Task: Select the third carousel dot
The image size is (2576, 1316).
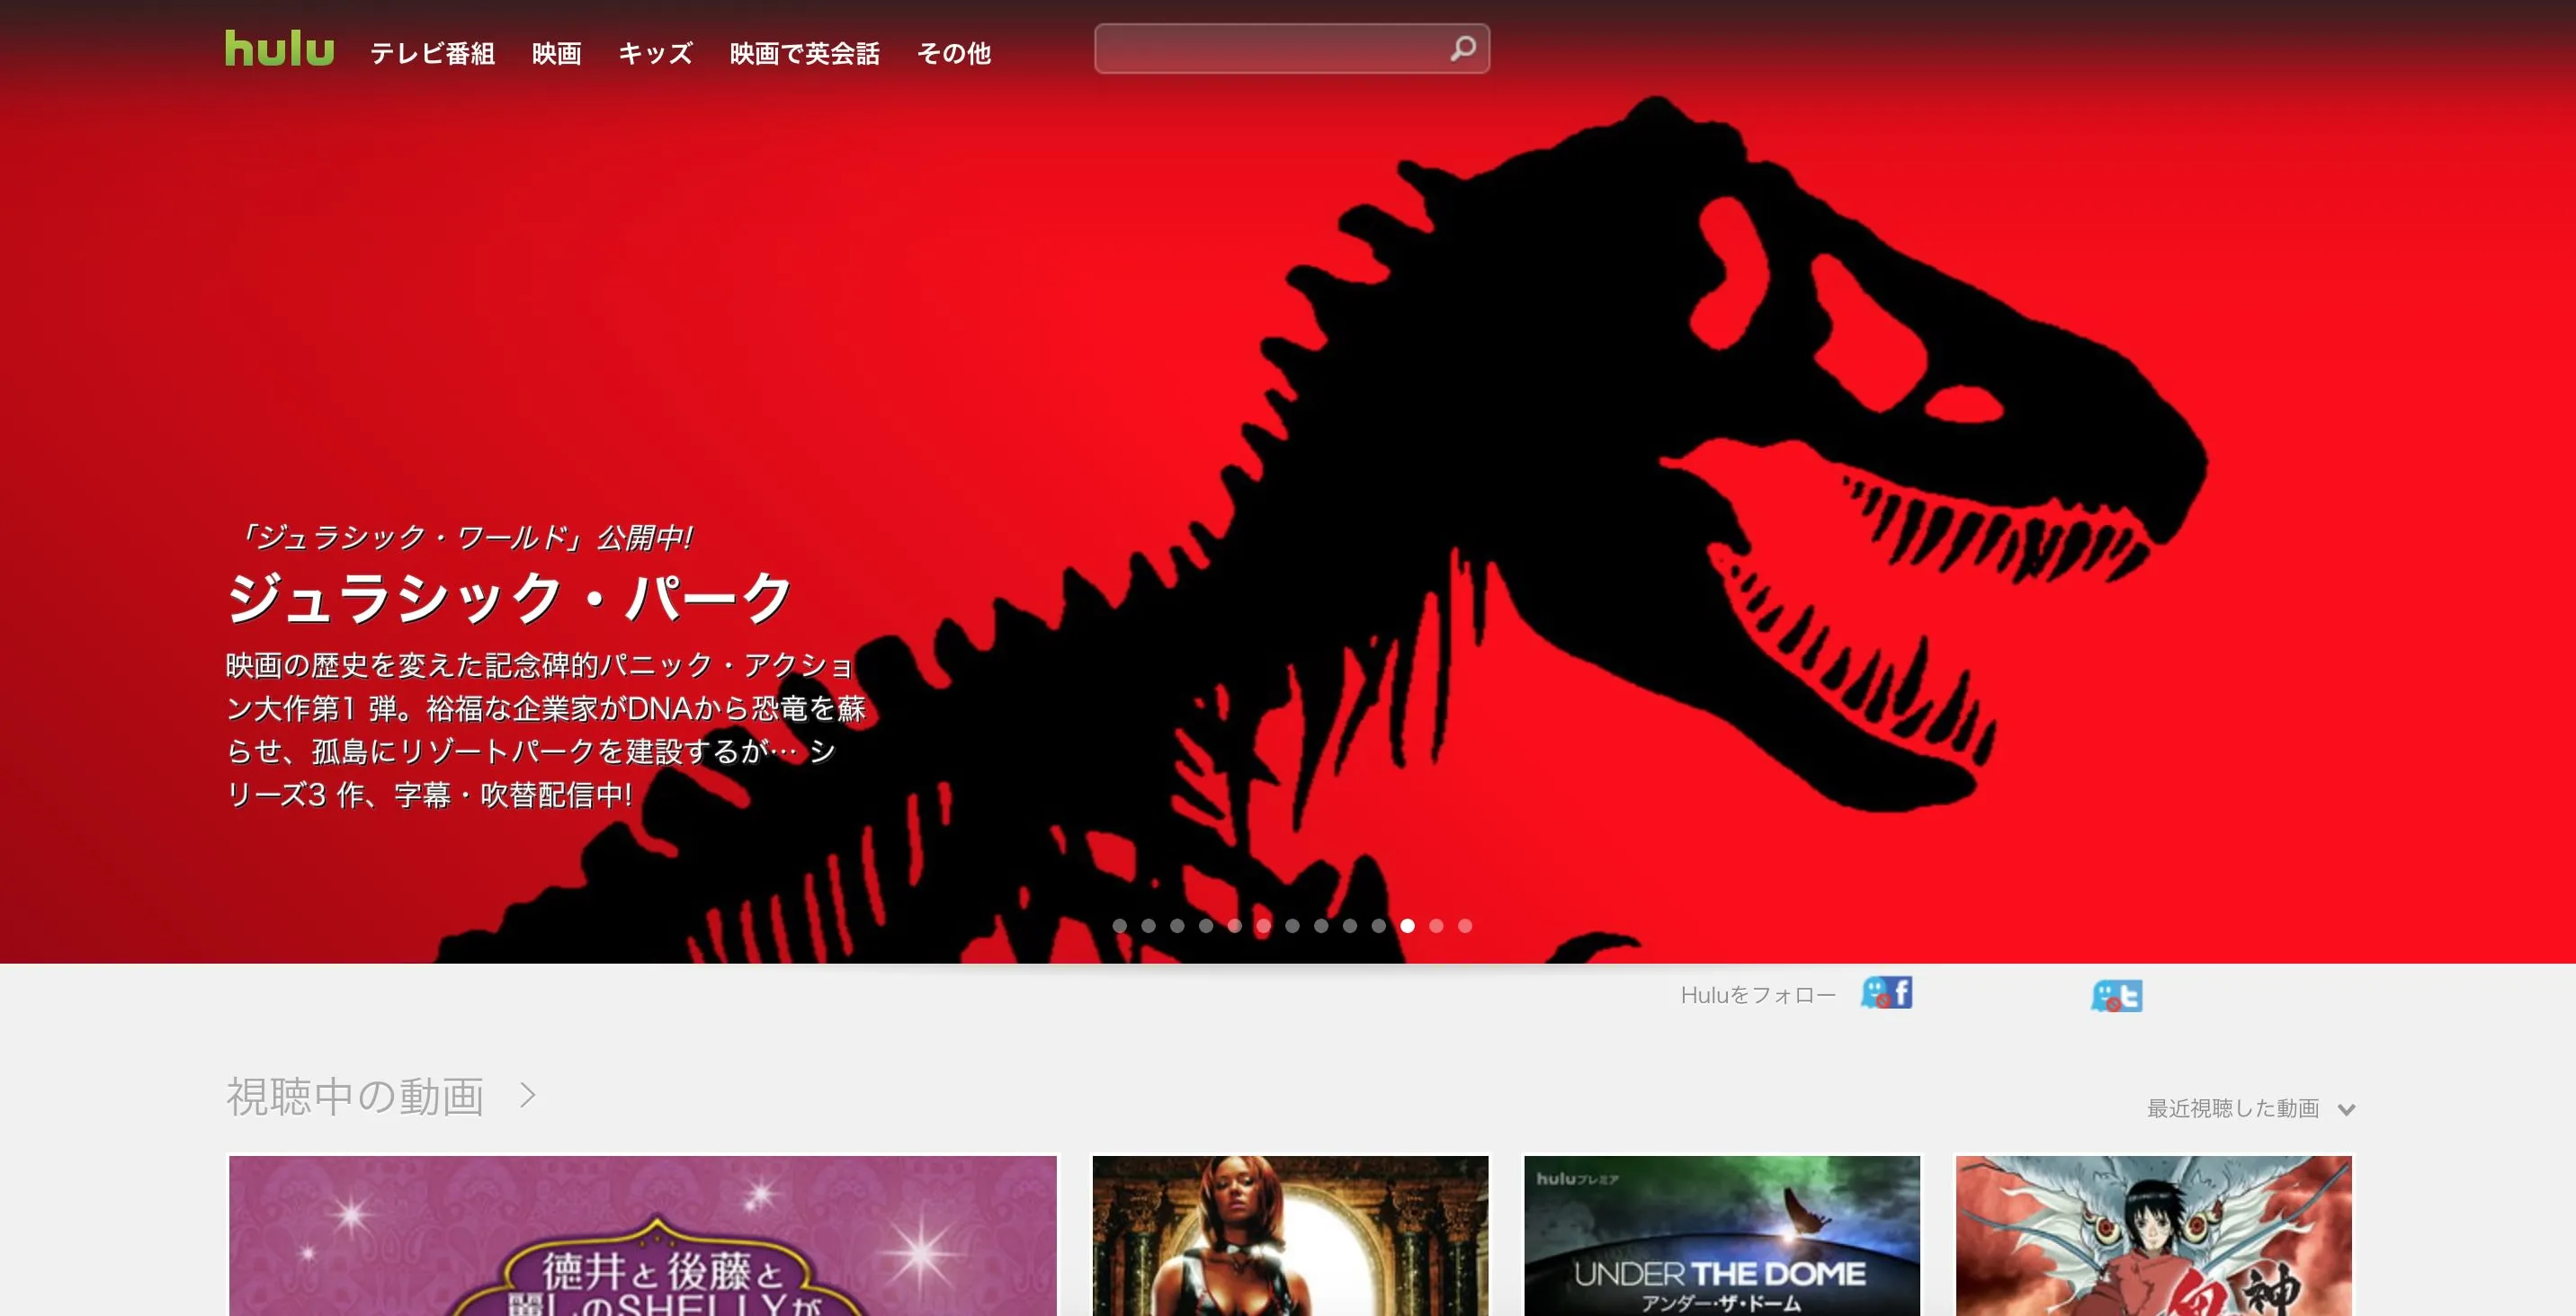Action: pos(1177,926)
